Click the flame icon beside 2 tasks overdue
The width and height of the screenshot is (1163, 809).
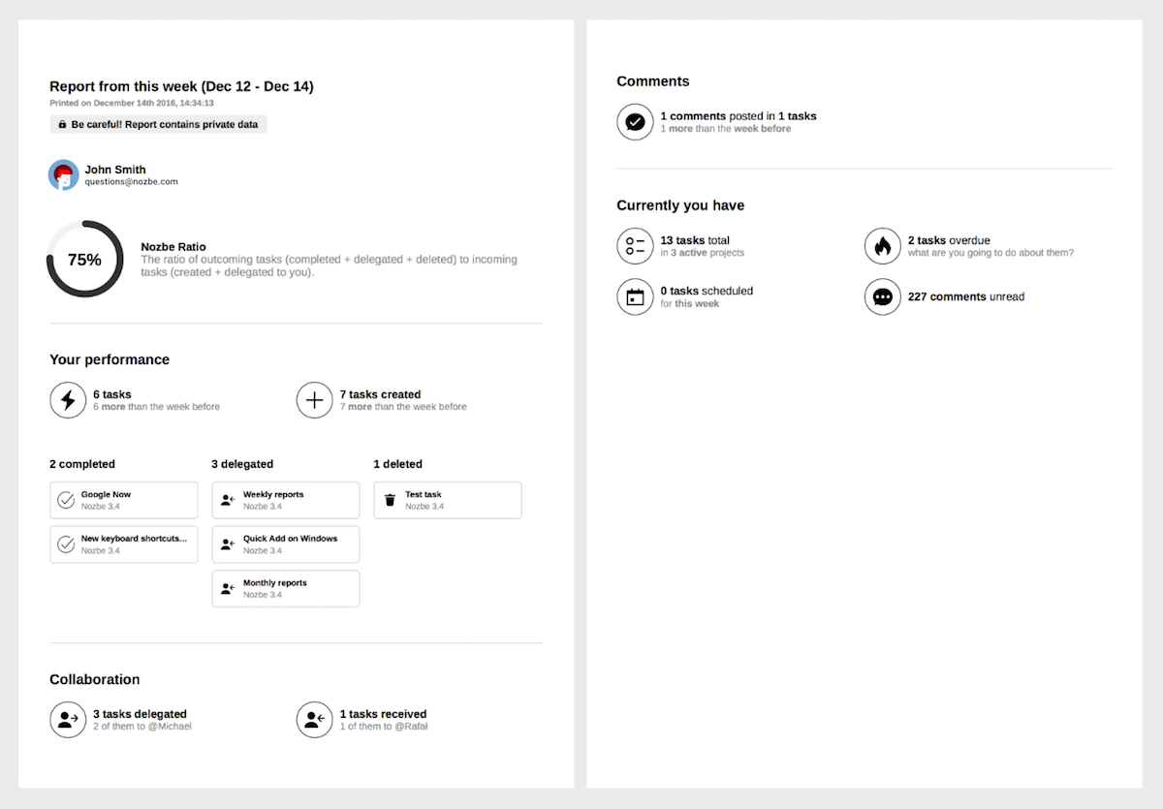(x=882, y=246)
